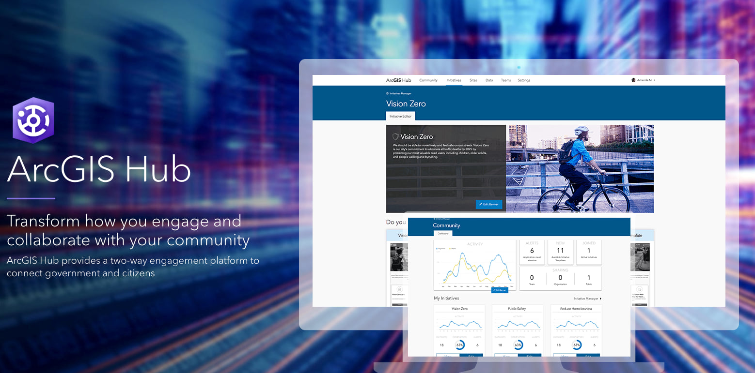Click the purple ArcGIS Hub product icon
The height and width of the screenshot is (373, 755).
(x=33, y=120)
